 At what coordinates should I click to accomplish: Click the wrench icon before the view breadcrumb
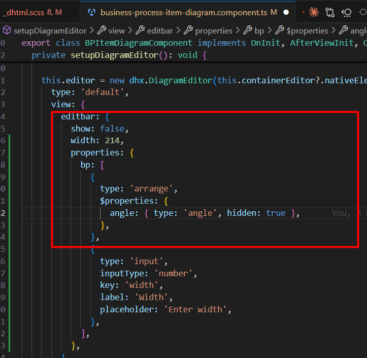coord(101,30)
